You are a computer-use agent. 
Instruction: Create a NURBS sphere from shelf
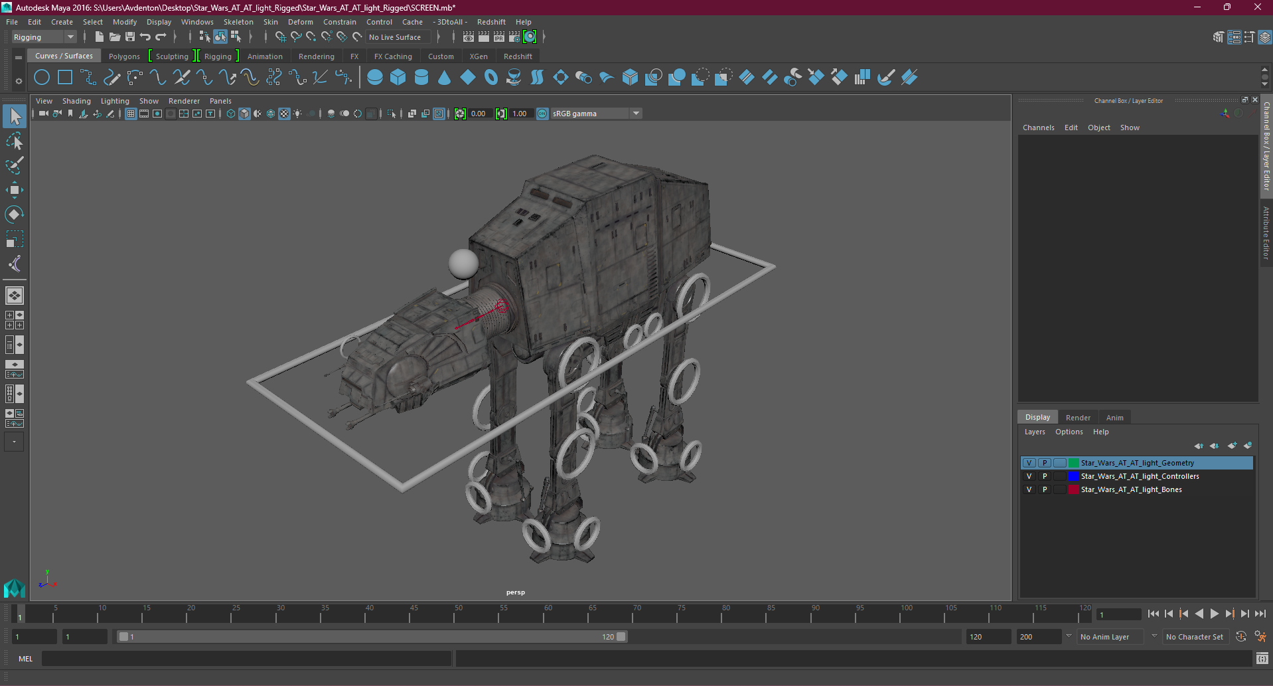(x=375, y=78)
